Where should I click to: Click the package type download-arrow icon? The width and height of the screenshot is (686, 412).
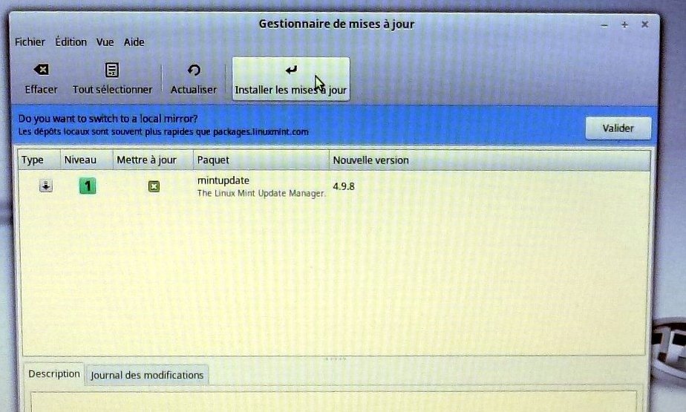click(x=46, y=186)
